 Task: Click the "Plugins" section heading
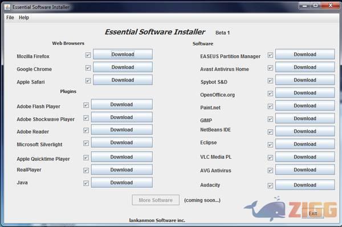click(68, 92)
